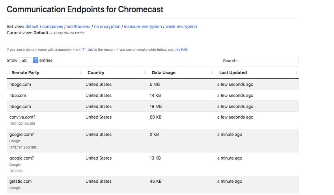The height and width of the screenshot is (195, 334).
Task: Select the conviva.com? row
Action: pos(22,117)
